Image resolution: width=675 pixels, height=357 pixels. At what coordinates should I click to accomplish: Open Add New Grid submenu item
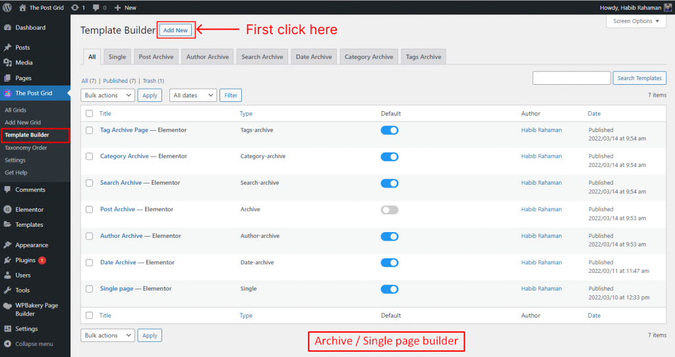(x=23, y=122)
